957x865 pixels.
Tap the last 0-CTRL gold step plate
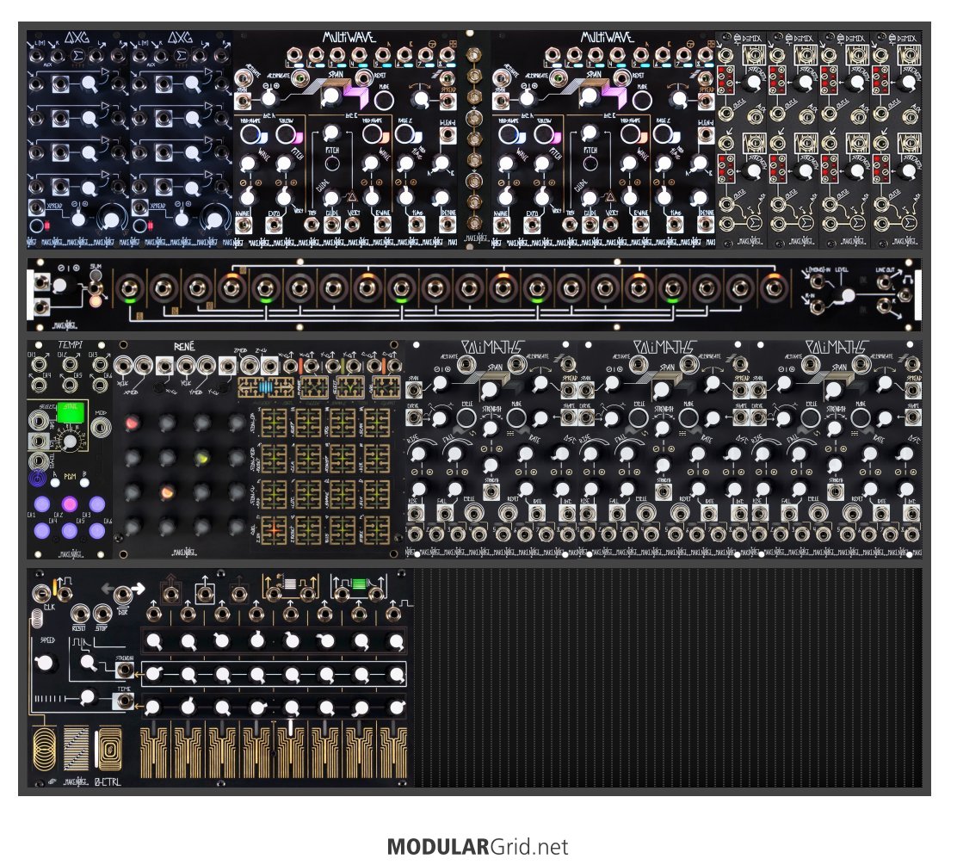pos(393,751)
